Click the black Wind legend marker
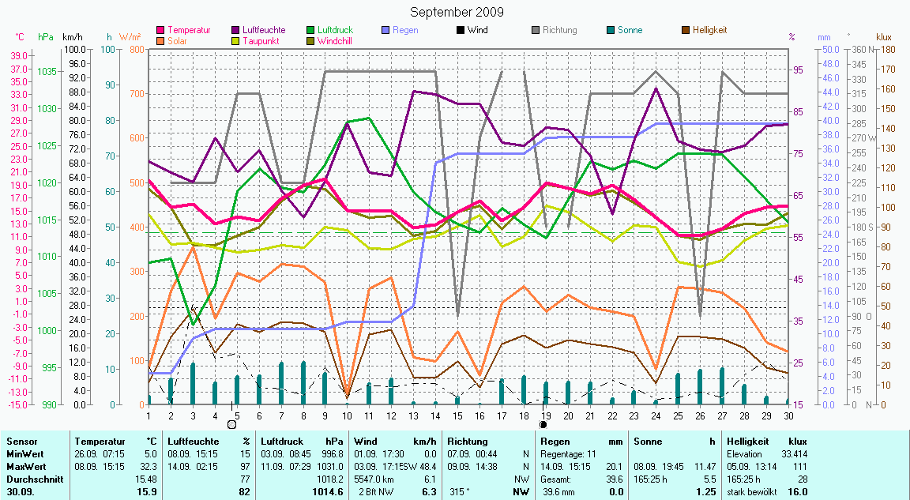The image size is (910, 500). (x=461, y=30)
